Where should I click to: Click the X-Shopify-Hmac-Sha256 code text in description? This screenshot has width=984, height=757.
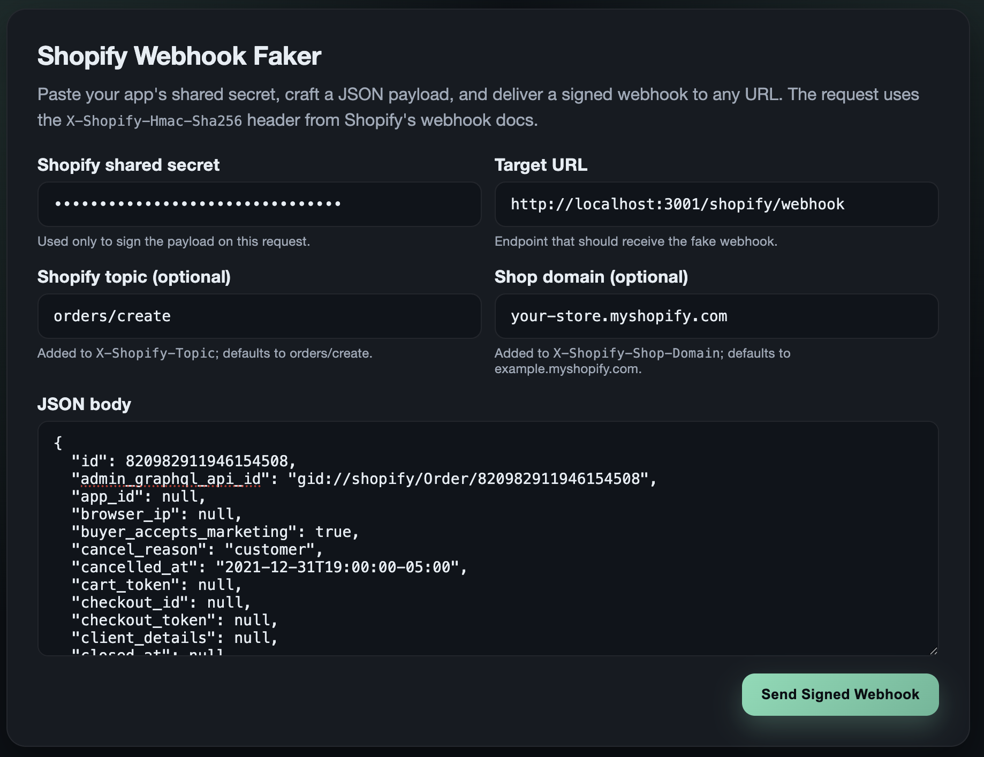[154, 121]
